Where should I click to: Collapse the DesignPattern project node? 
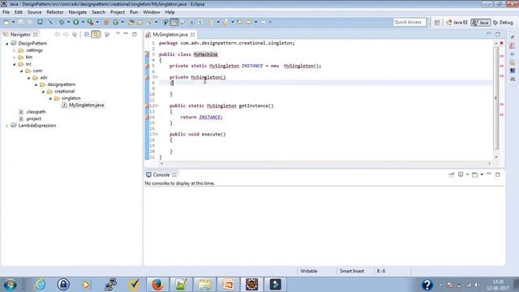coord(7,43)
